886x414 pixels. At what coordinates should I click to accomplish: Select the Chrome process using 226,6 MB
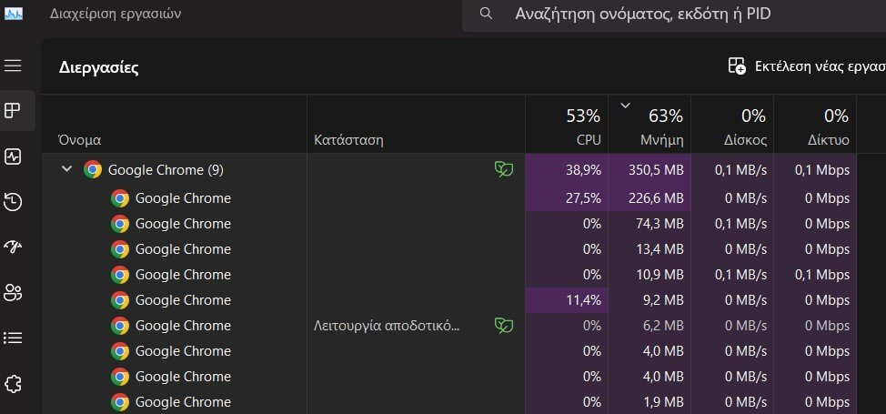tap(449, 198)
